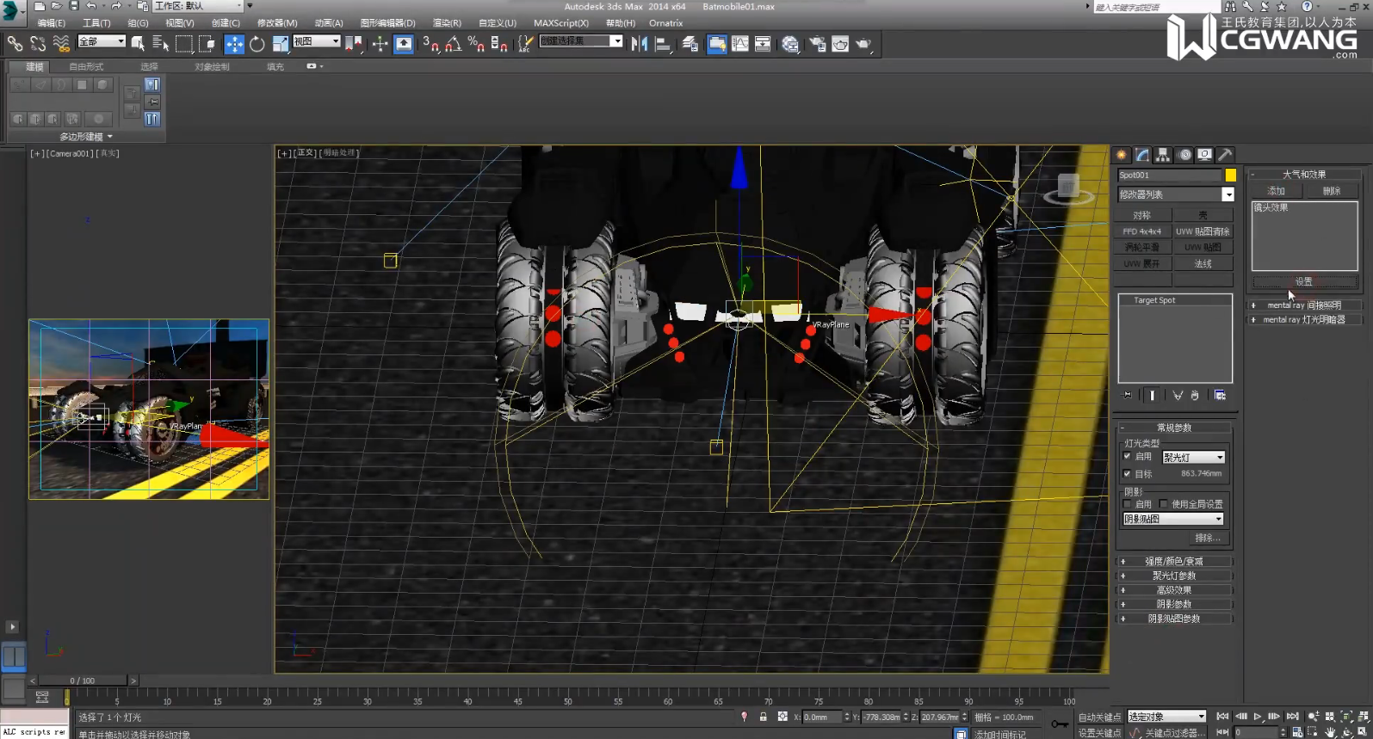Open the 渲染(R) menu
The height and width of the screenshot is (739, 1373).
(x=446, y=23)
